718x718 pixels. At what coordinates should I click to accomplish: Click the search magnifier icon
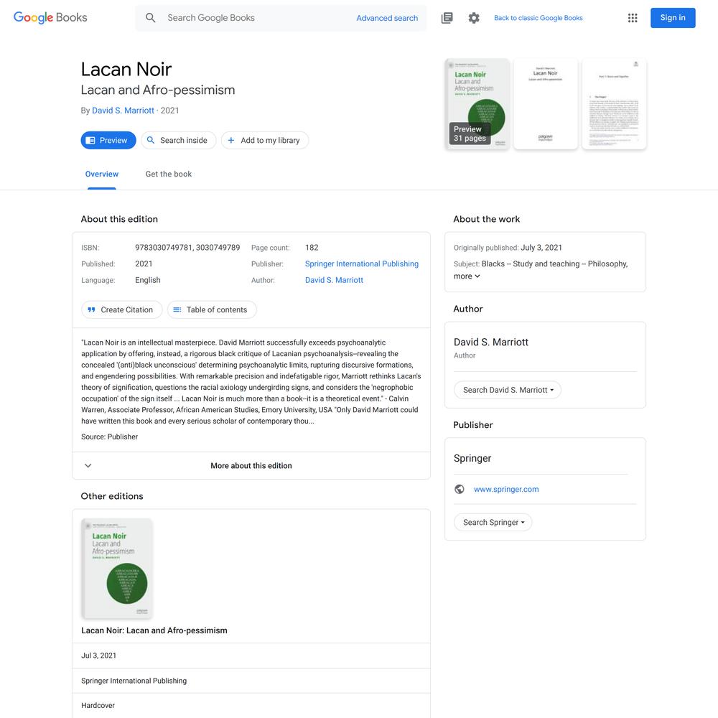point(150,18)
